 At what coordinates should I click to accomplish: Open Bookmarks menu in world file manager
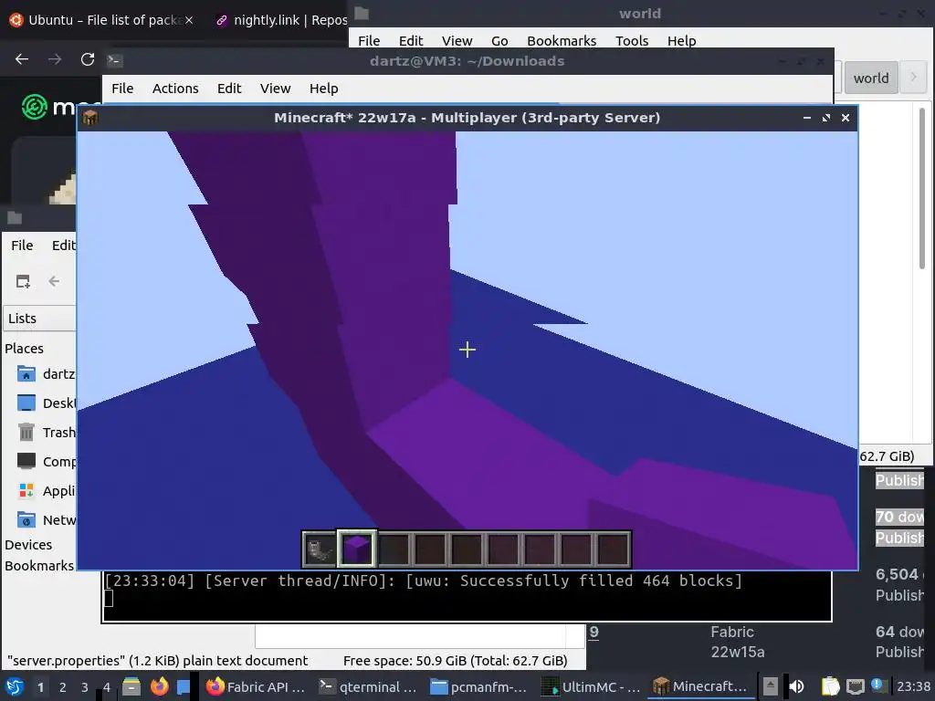point(562,40)
